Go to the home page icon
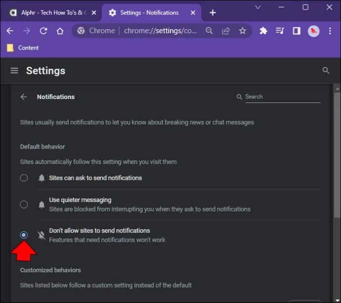The width and height of the screenshot is (341, 303). click(x=60, y=31)
